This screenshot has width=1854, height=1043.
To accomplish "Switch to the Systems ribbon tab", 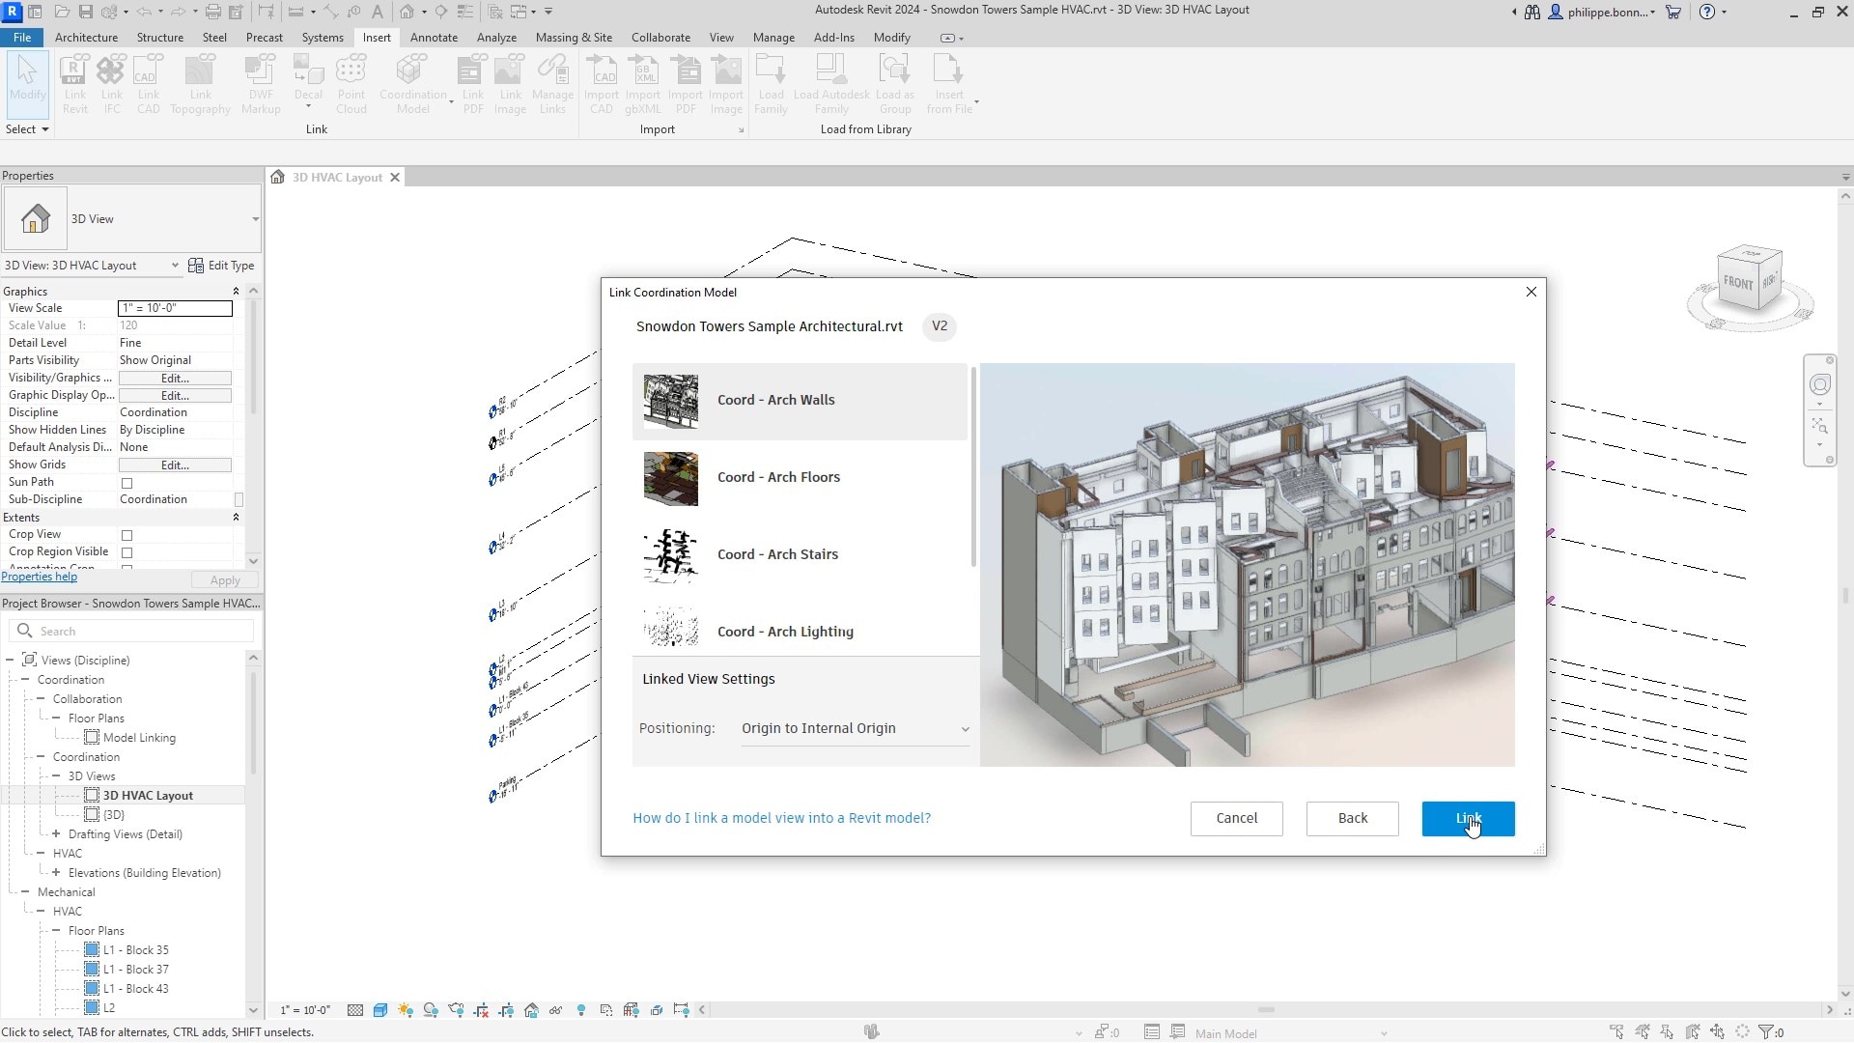I will [x=322, y=38].
